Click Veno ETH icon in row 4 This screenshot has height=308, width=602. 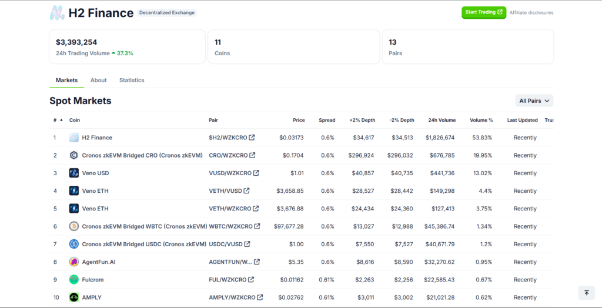[74, 191]
